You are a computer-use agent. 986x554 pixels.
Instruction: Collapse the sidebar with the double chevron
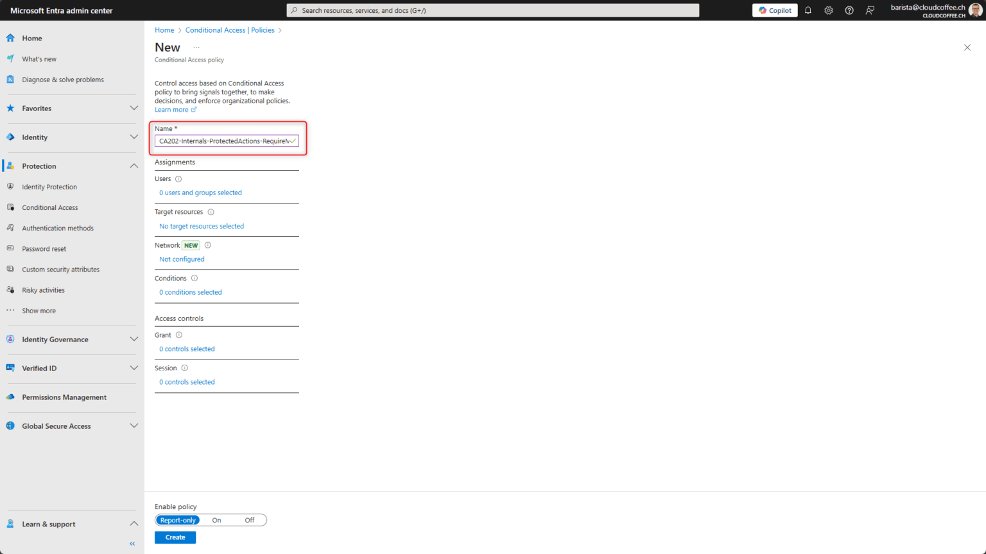pos(132,543)
